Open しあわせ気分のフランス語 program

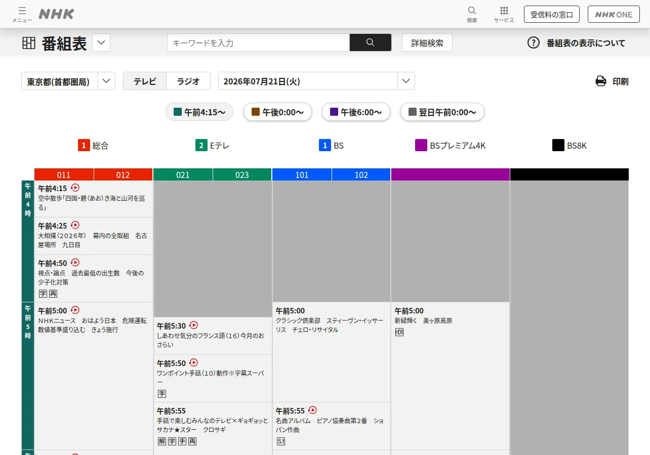pyautogui.click(x=213, y=336)
